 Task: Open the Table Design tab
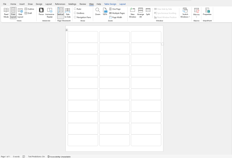(x=110, y=4)
